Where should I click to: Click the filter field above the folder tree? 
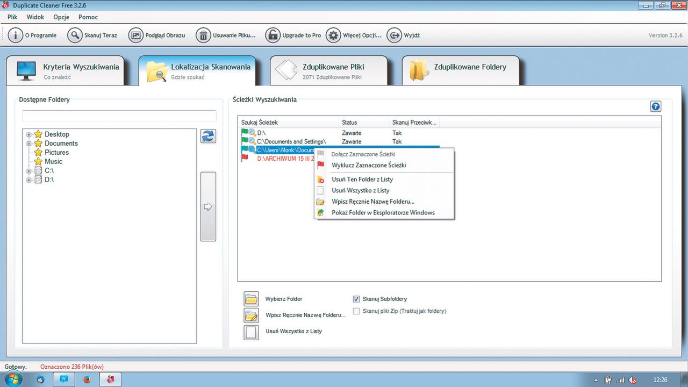point(119,116)
